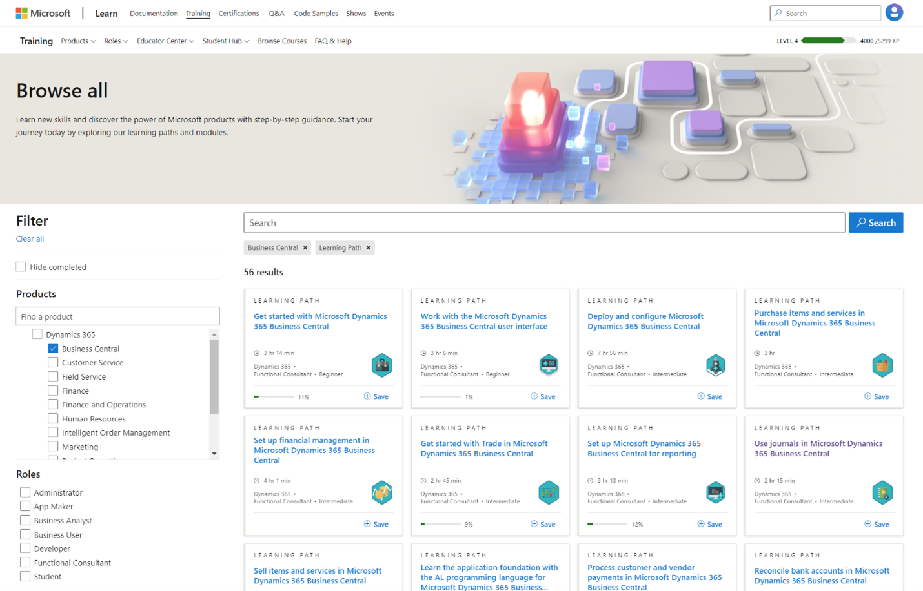Check the Customer Service checkbox
Screen dimensions: 923x591
click(x=53, y=362)
